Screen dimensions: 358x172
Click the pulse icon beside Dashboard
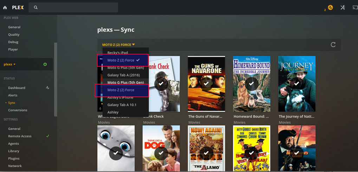(47, 88)
